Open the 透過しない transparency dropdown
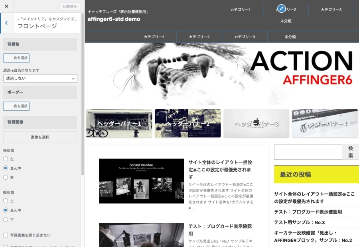The image size is (359, 247). point(40,78)
